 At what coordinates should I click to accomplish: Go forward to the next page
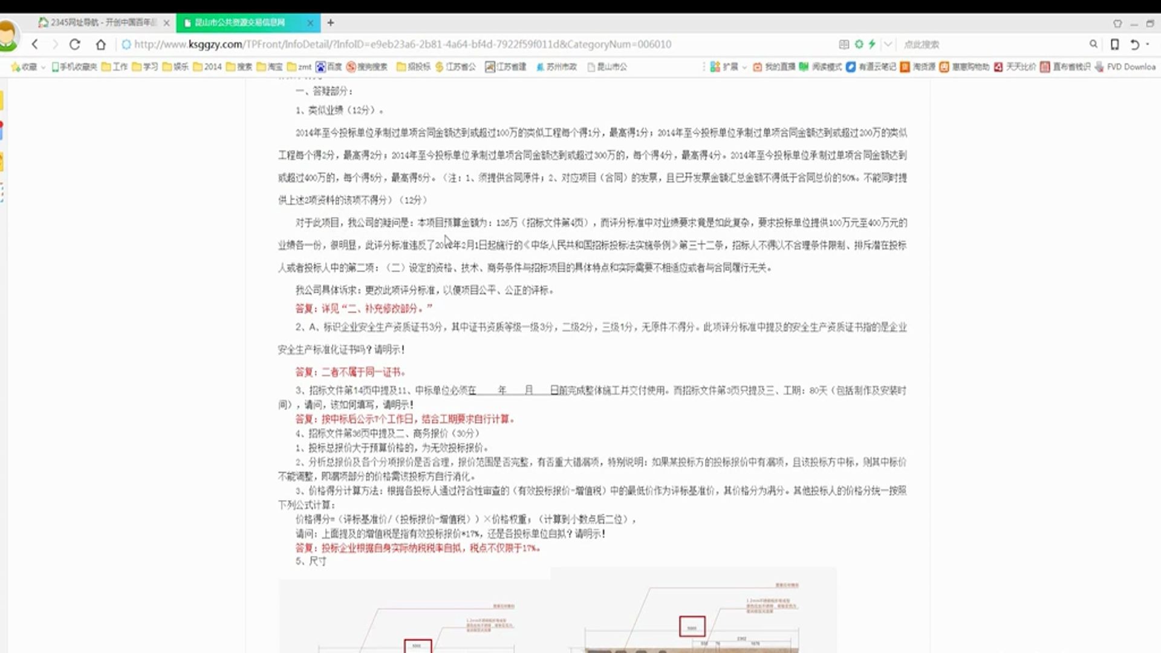click(x=55, y=44)
